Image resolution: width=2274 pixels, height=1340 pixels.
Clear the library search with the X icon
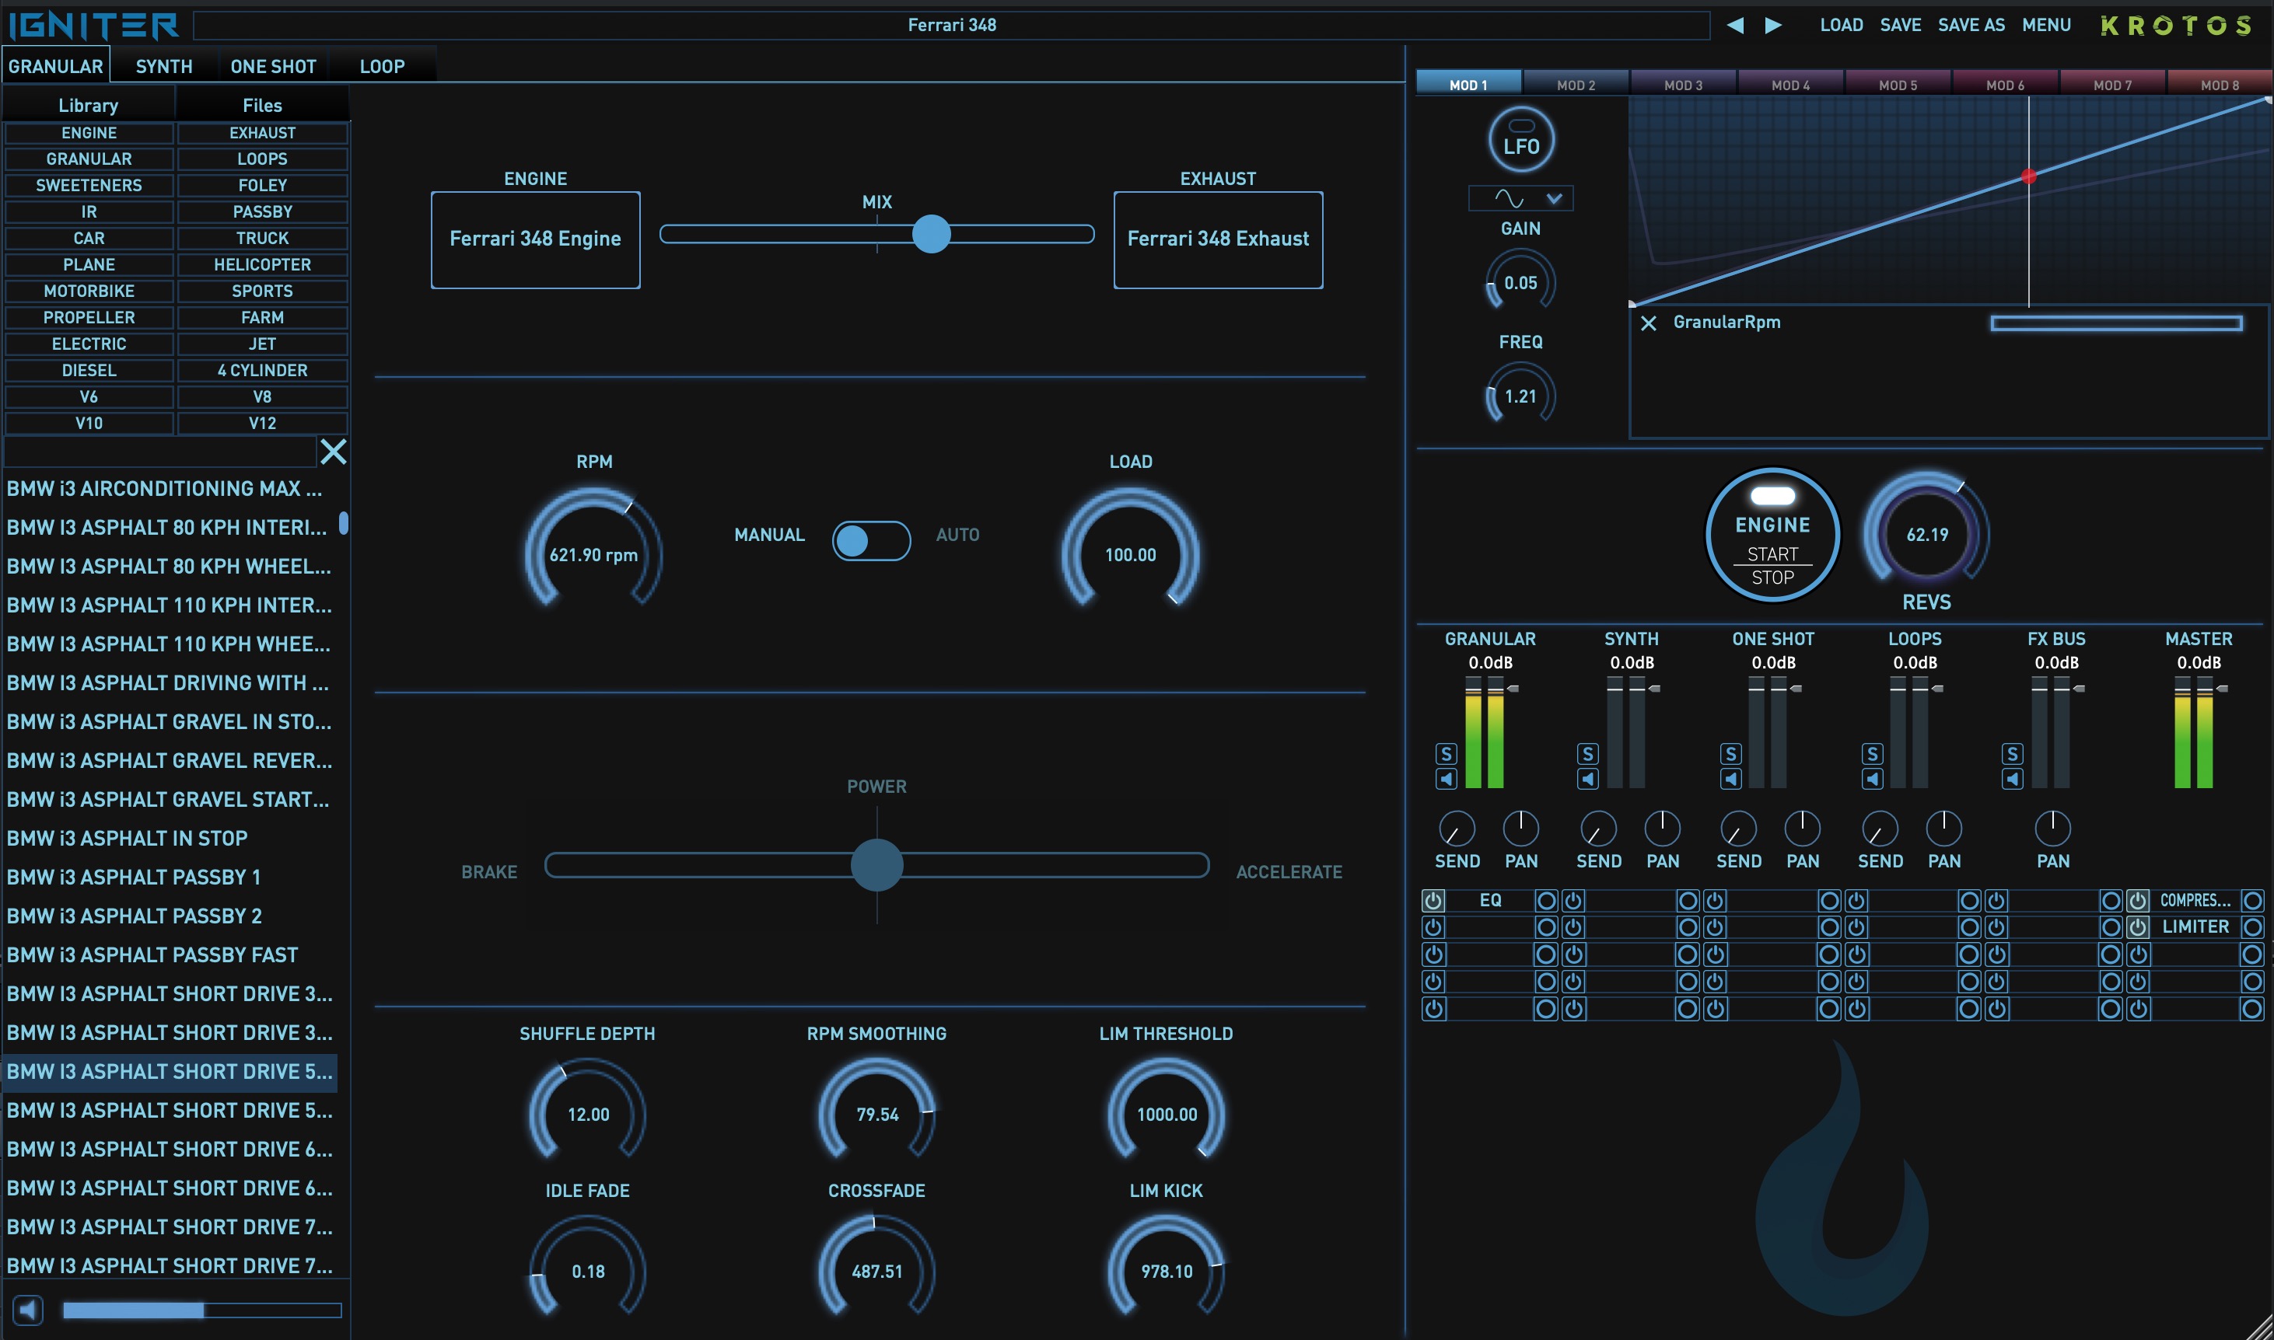334,451
